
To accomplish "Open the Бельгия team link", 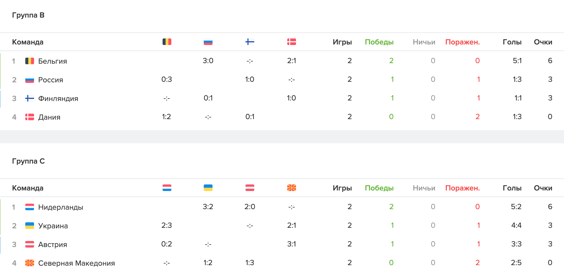I will point(52,61).
